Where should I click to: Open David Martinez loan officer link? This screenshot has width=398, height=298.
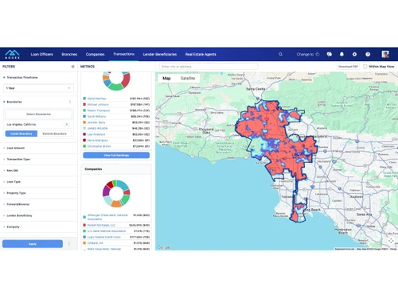(96, 99)
